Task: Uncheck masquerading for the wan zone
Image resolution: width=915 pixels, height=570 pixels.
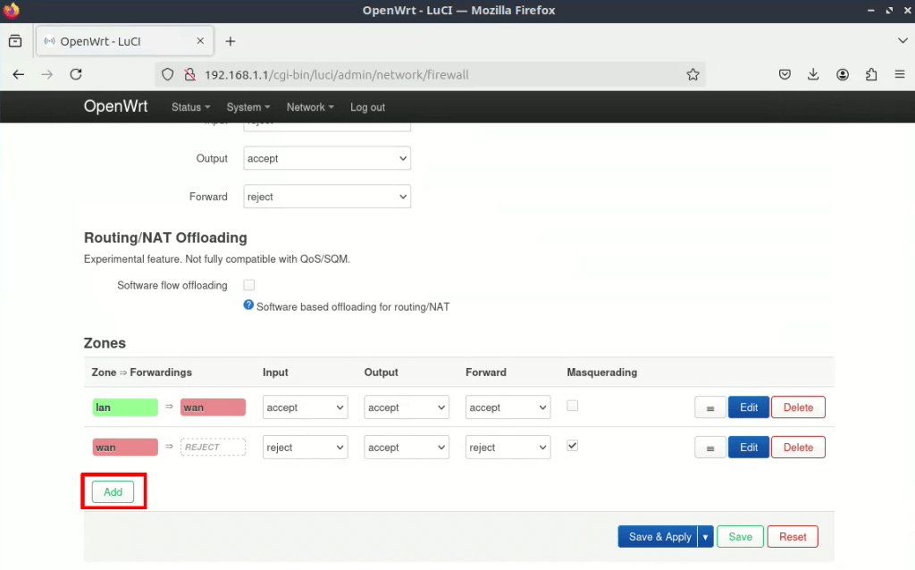Action: [573, 446]
